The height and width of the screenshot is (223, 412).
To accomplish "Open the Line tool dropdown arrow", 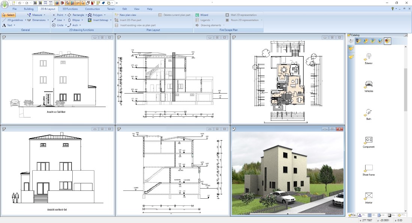I will (64, 20).
